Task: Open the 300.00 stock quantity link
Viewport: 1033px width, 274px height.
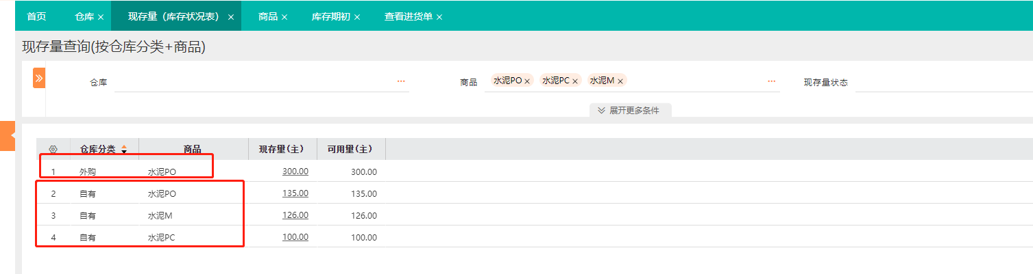Action: (x=295, y=172)
